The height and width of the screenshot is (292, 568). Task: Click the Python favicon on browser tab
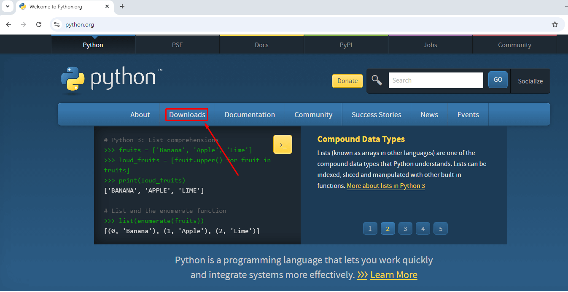pyautogui.click(x=23, y=6)
